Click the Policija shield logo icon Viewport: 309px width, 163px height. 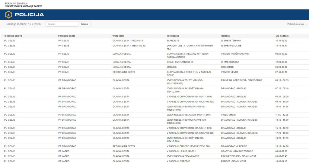(x=9, y=15)
